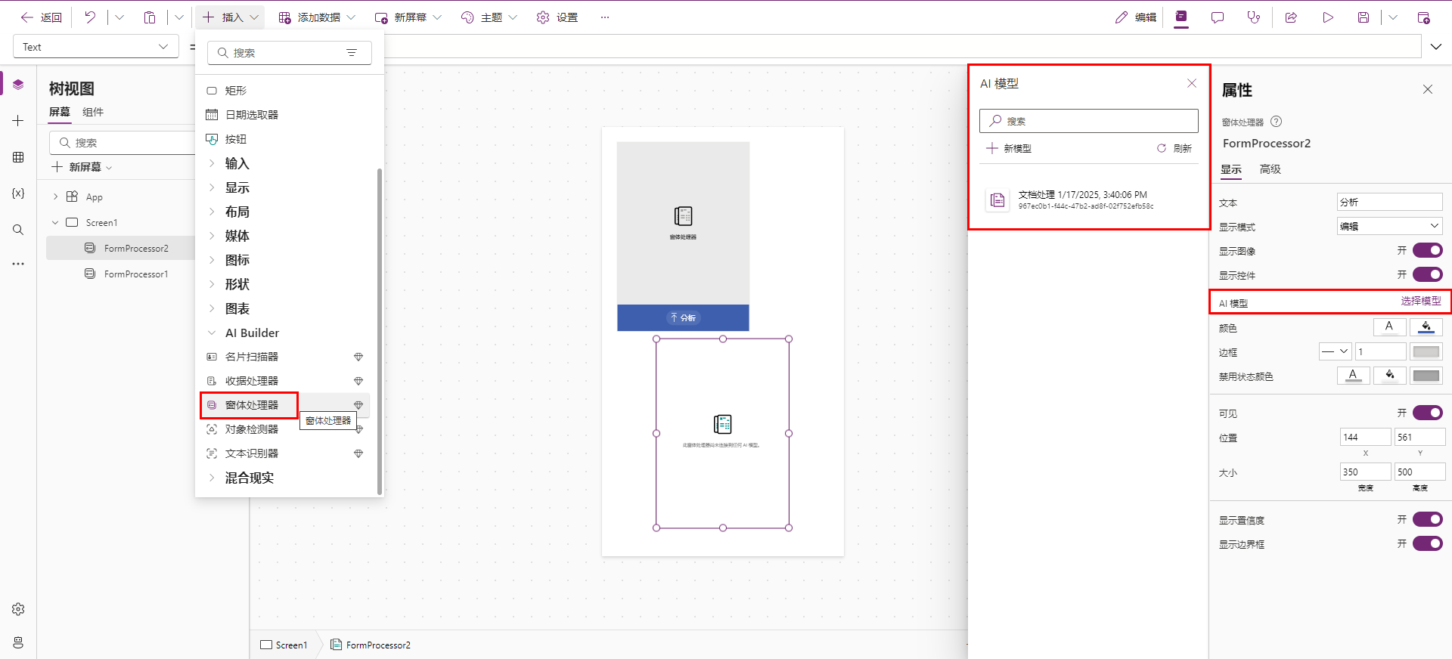The height and width of the screenshot is (659, 1452).
Task: Click the undo icon in toolbar
Action: [x=90, y=17]
